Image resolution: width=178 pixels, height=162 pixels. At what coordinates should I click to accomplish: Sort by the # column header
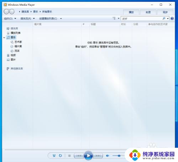tap(85, 24)
